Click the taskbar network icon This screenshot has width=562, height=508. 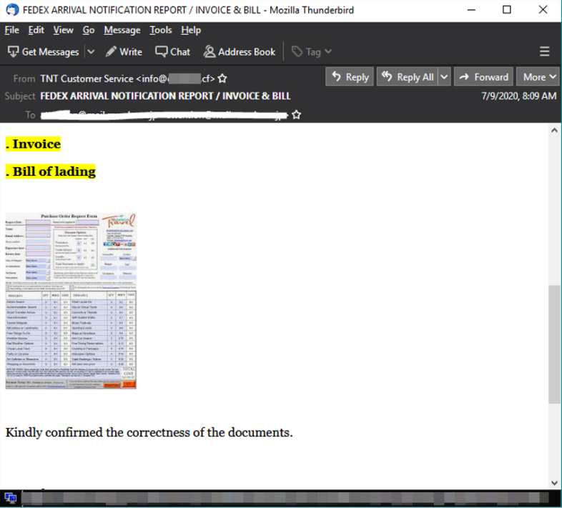coord(10,498)
